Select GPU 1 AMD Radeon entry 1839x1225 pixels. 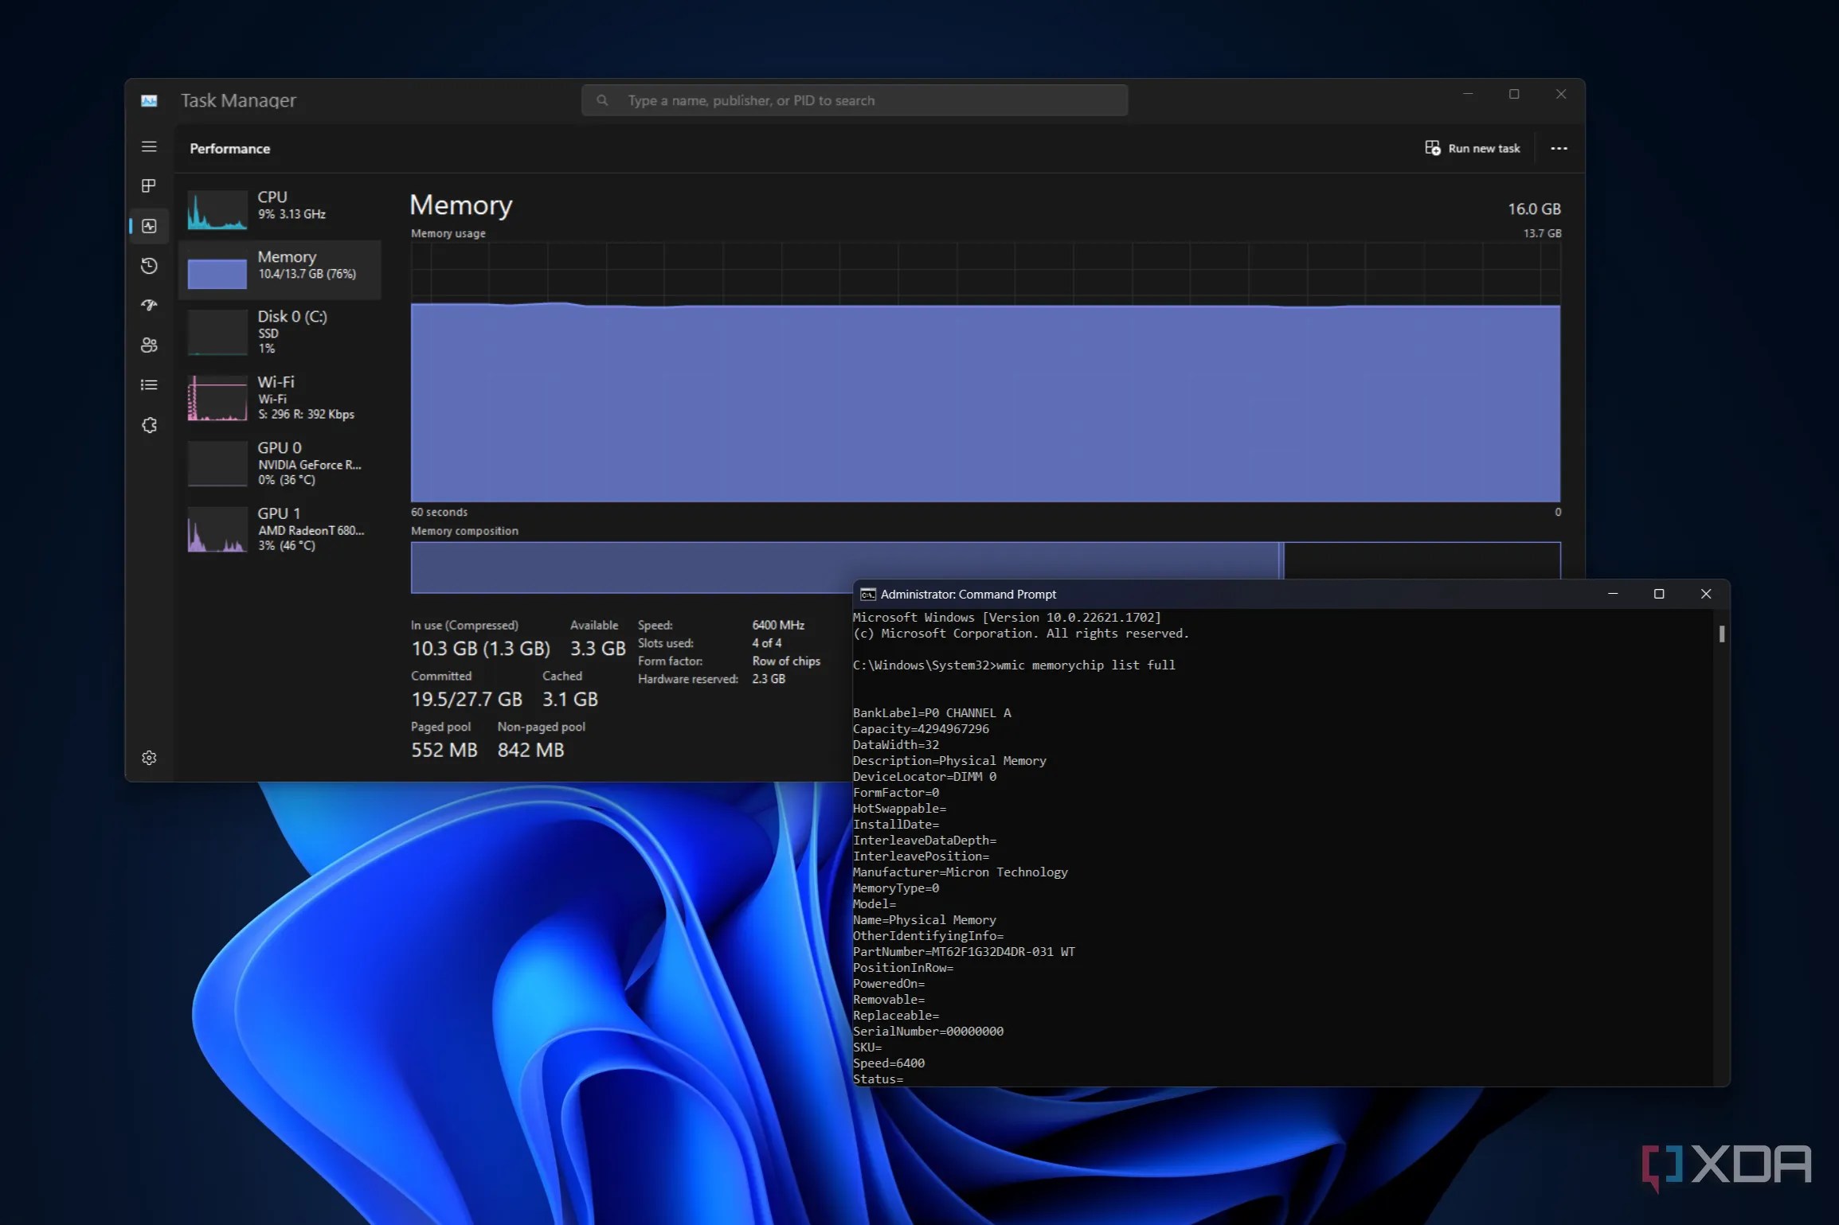click(x=279, y=529)
